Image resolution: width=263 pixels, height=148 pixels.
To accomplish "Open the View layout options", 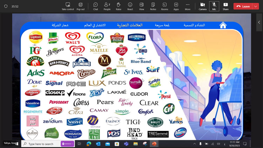I will pos(142,6).
